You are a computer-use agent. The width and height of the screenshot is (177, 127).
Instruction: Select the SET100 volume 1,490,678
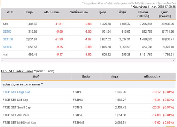coord(146,39)
